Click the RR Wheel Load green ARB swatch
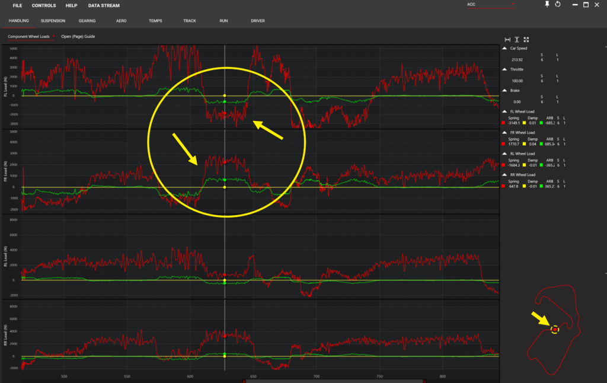 pyautogui.click(x=541, y=186)
